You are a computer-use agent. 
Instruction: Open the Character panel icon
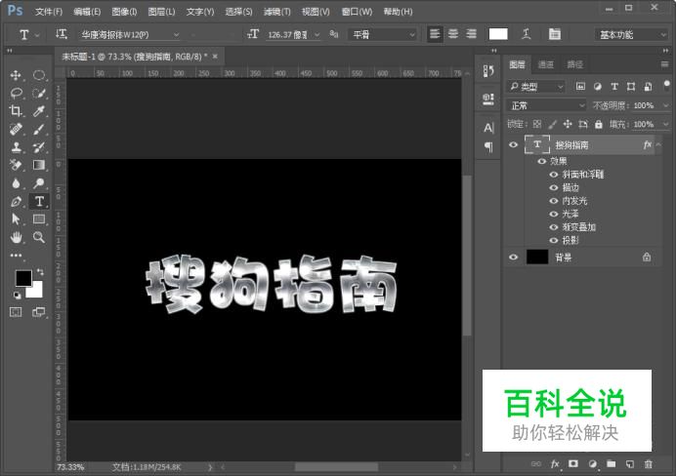pyautogui.click(x=488, y=128)
